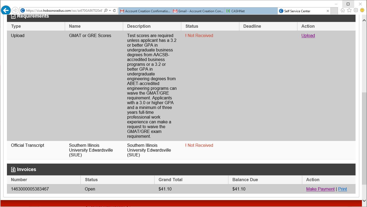
Task: Click the search magnifier in address bar
Action: coord(106,11)
